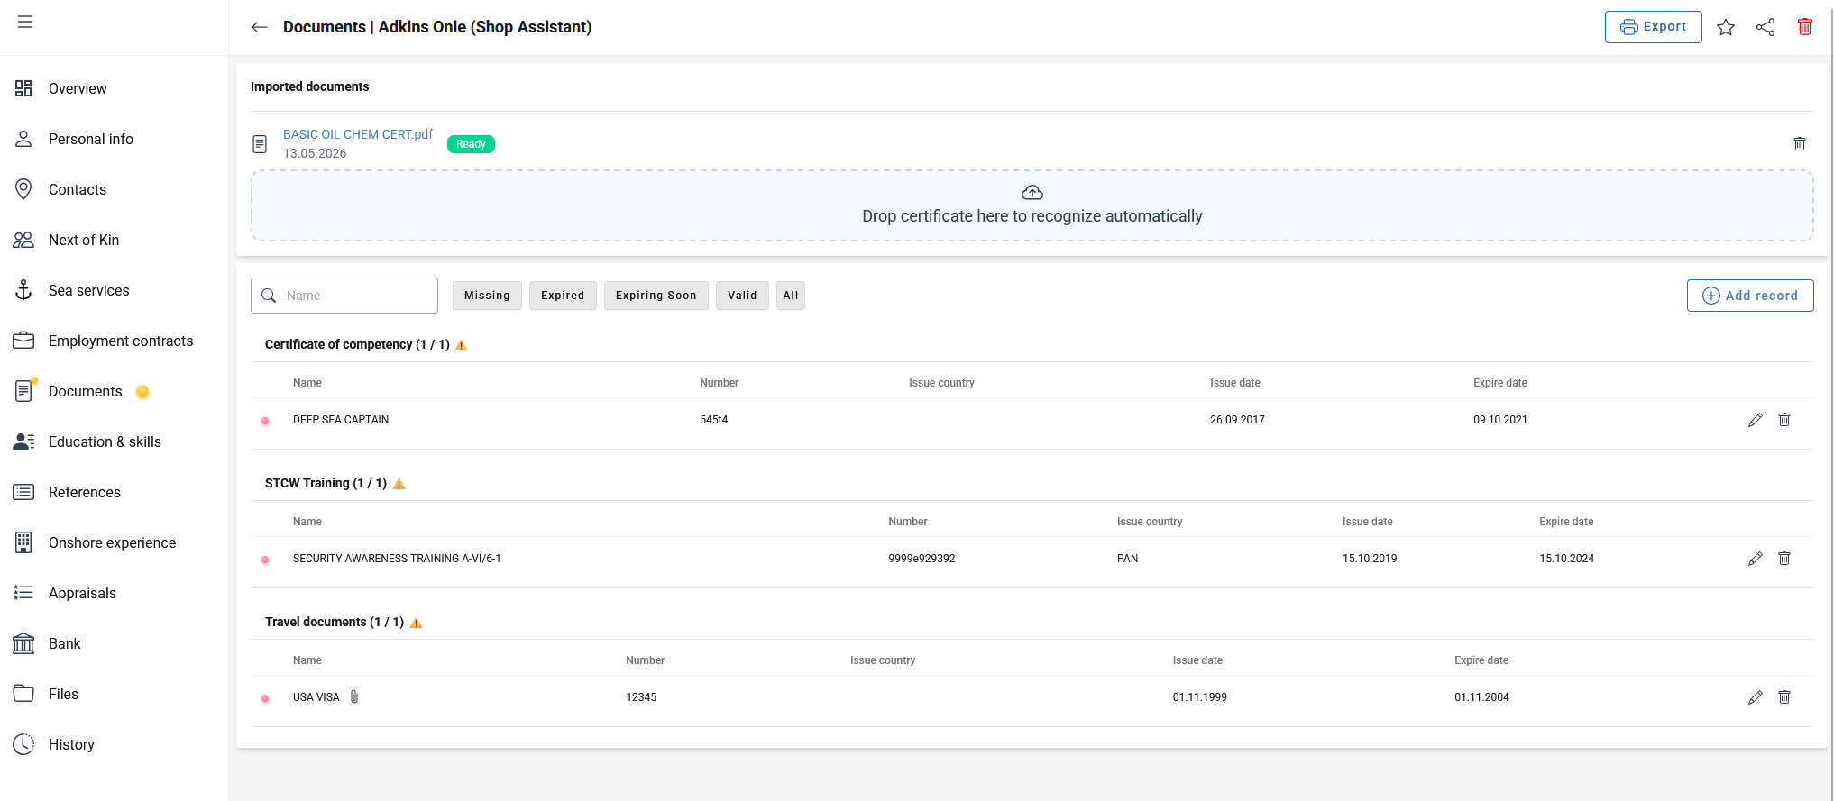Screen dimensions: 1834x801
Task: Click warning icon beside Travel documents
Action: coord(417,623)
